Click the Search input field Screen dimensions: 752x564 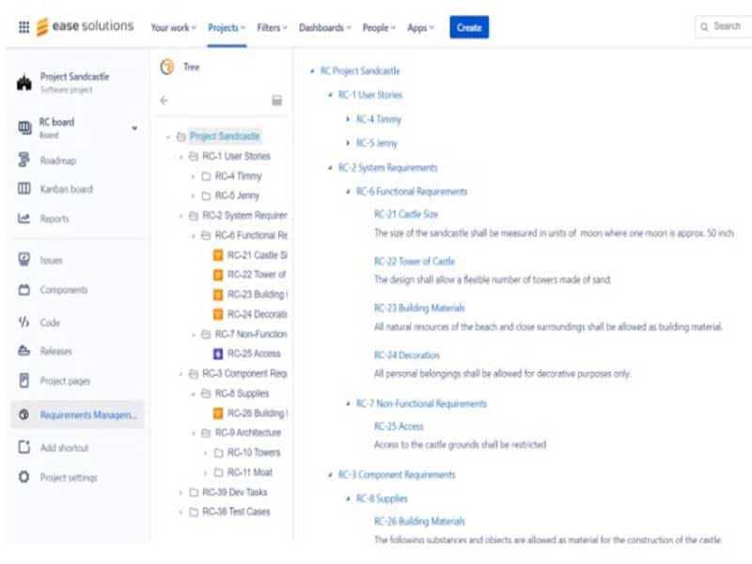pos(724,26)
